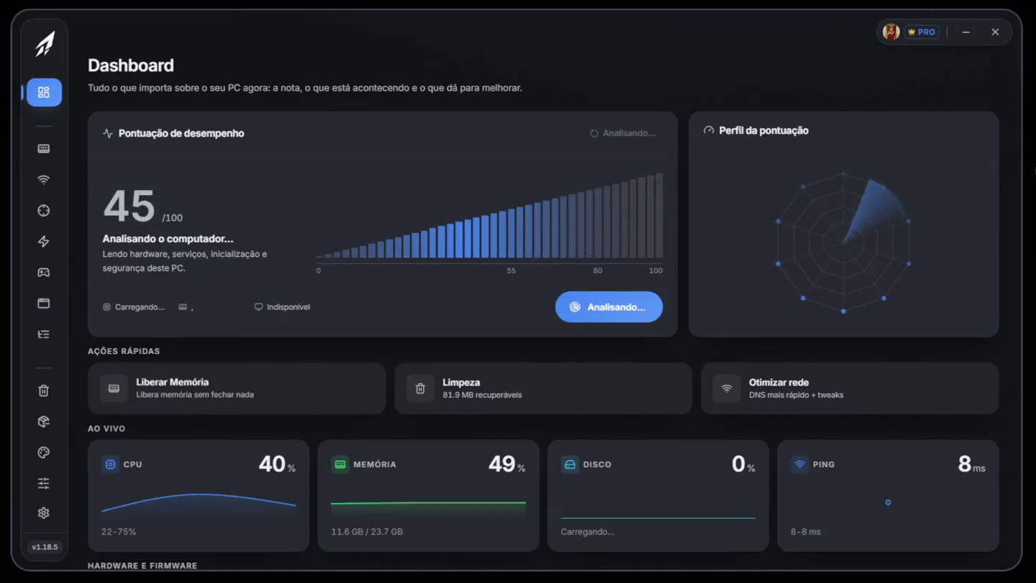This screenshot has width=1036, height=583.
Task: Click the user avatar in title bar
Action: pyautogui.click(x=891, y=32)
